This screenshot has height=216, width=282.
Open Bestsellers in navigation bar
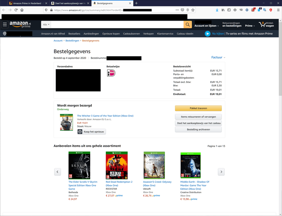[x=74, y=34]
